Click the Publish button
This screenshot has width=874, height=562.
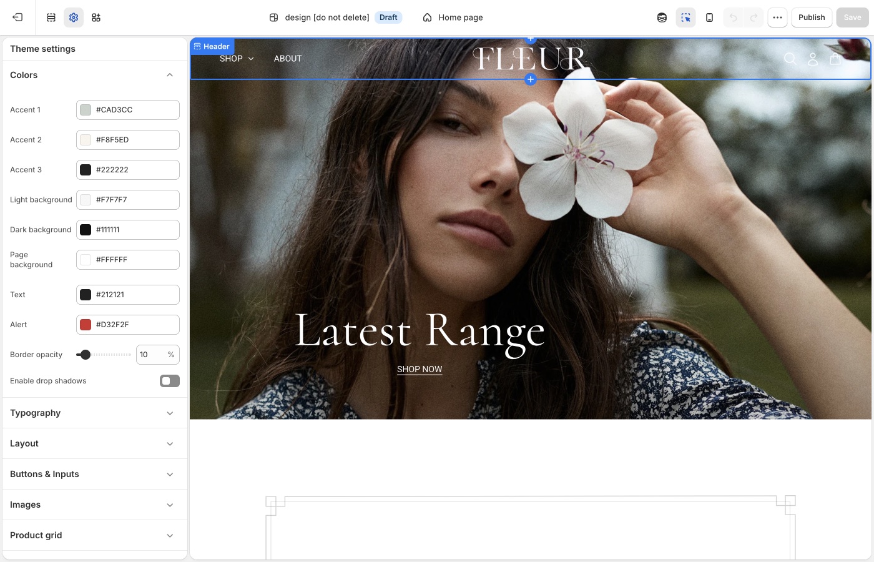pyautogui.click(x=812, y=17)
